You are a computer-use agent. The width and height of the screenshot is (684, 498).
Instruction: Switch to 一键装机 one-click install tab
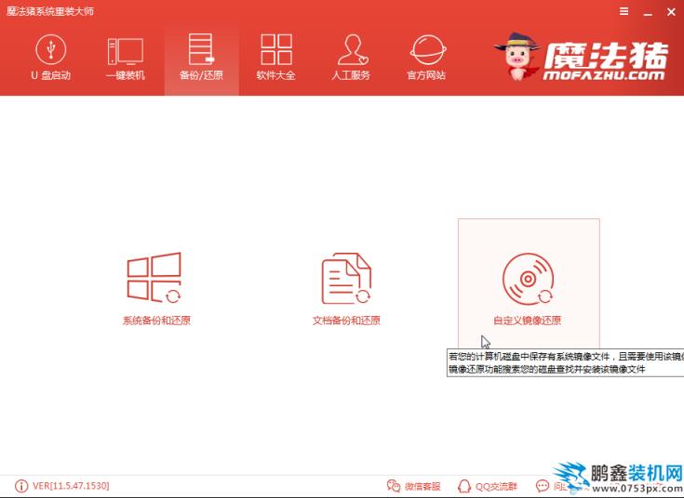pyautogui.click(x=126, y=58)
